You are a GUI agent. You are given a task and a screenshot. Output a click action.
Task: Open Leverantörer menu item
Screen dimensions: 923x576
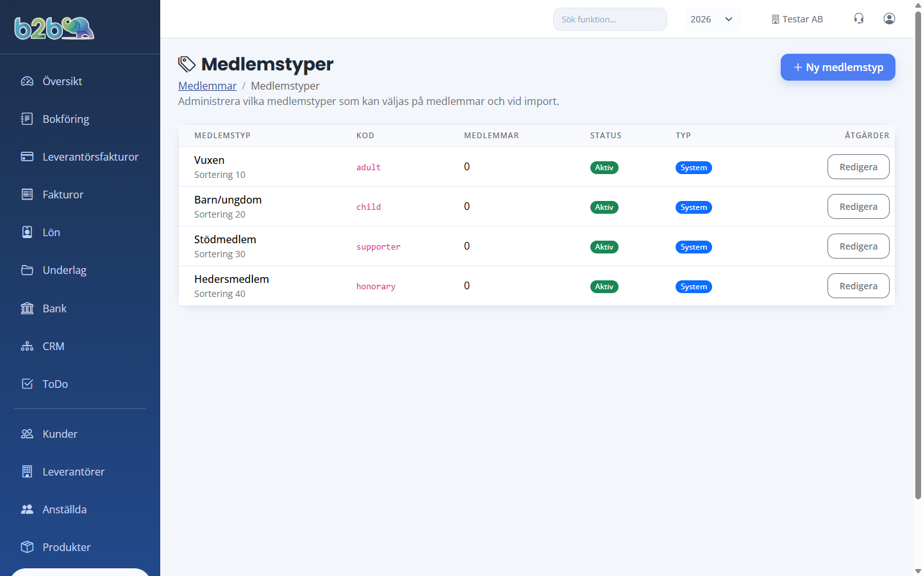(x=73, y=472)
